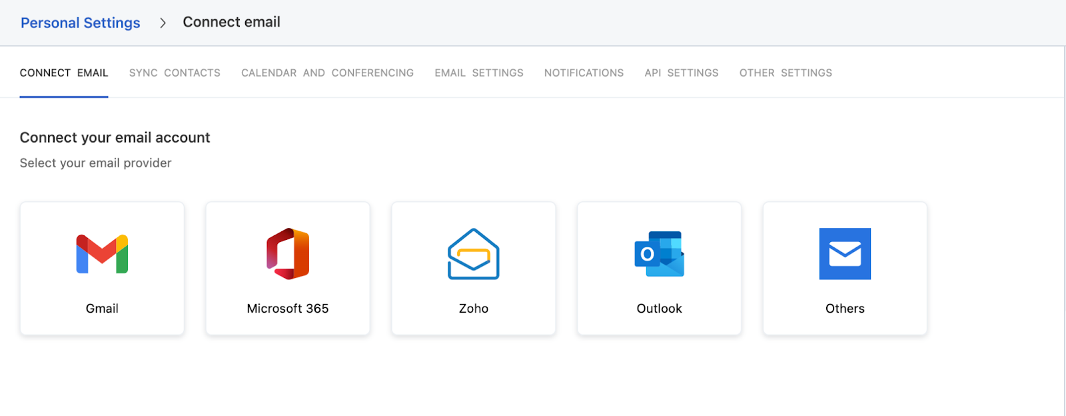Viewport: 1066px width, 416px height.
Task: Click the Others blue envelope icon
Action: 845,254
